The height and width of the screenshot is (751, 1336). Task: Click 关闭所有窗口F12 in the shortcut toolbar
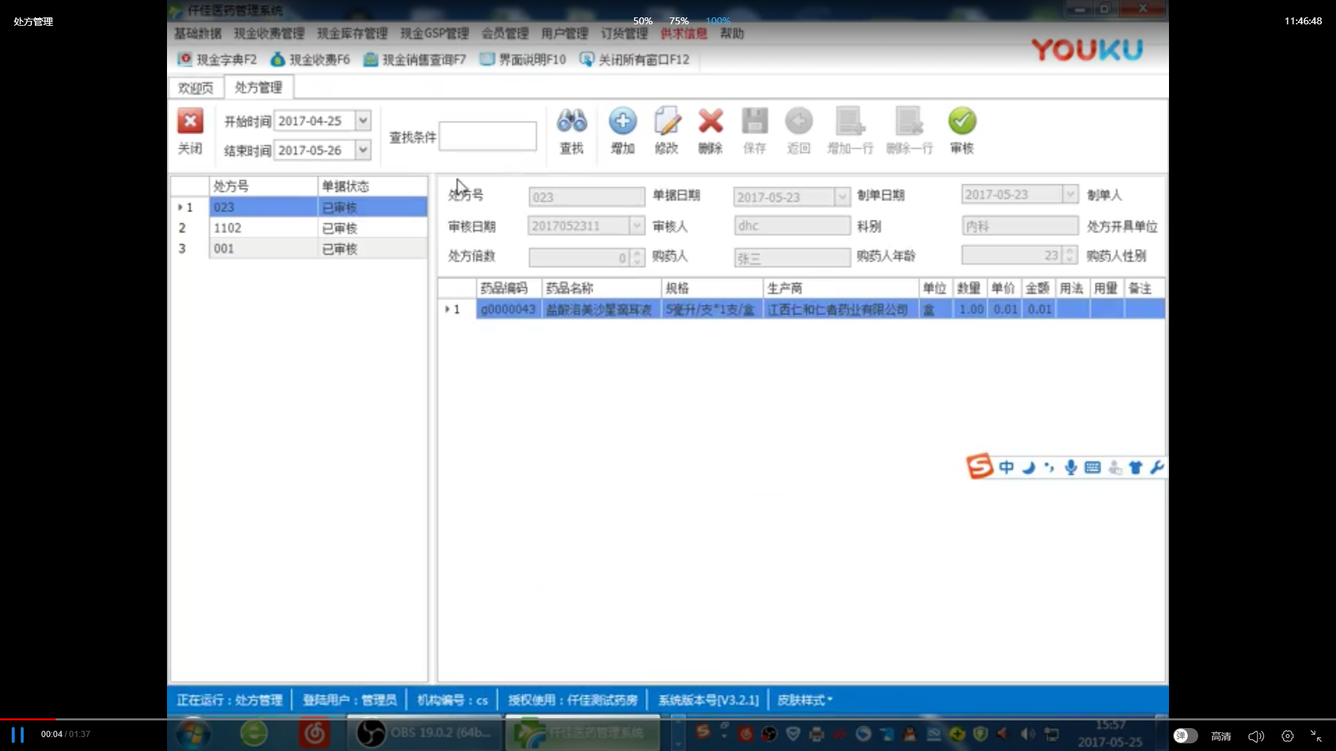click(635, 60)
